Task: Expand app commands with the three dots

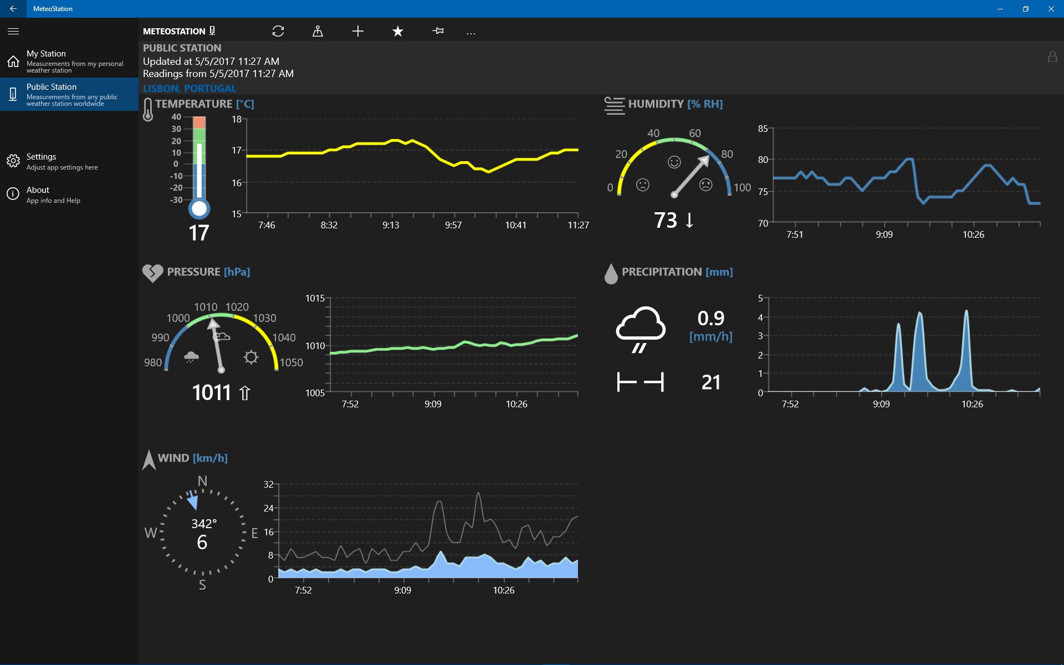Action: [x=471, y=31]
